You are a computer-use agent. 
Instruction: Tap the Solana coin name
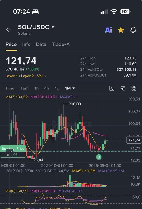point(24,33)
